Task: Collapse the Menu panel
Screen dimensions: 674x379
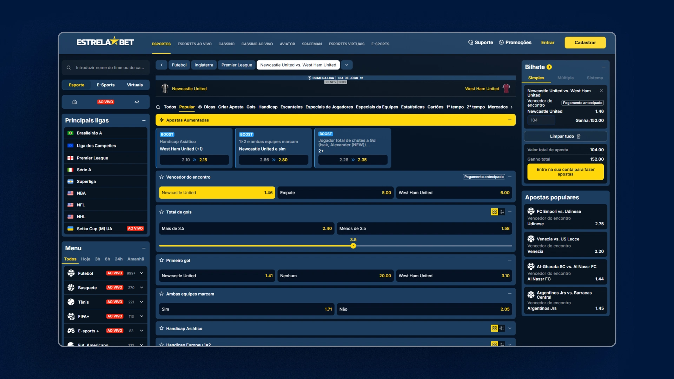Action: tap(144, 248)
